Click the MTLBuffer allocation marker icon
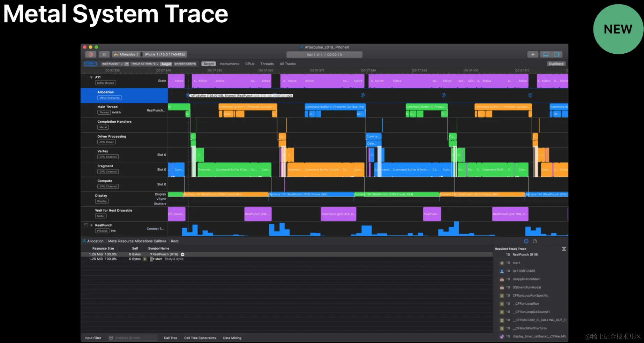 pyautogui.click(x=188, y=96)
